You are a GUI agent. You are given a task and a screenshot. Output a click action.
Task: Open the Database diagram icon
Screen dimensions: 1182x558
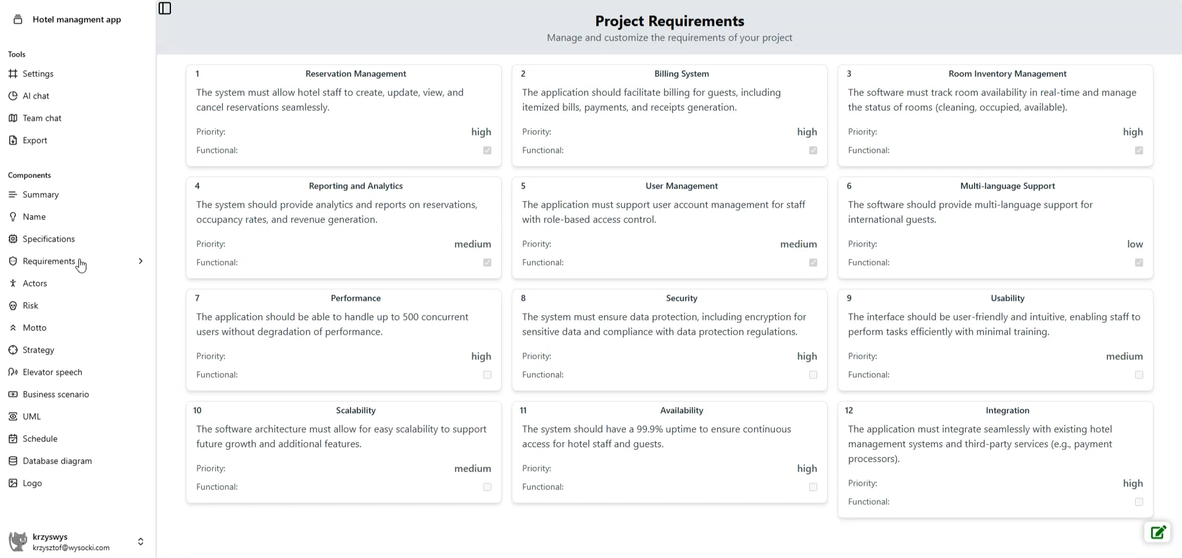[x=13, y=461]
